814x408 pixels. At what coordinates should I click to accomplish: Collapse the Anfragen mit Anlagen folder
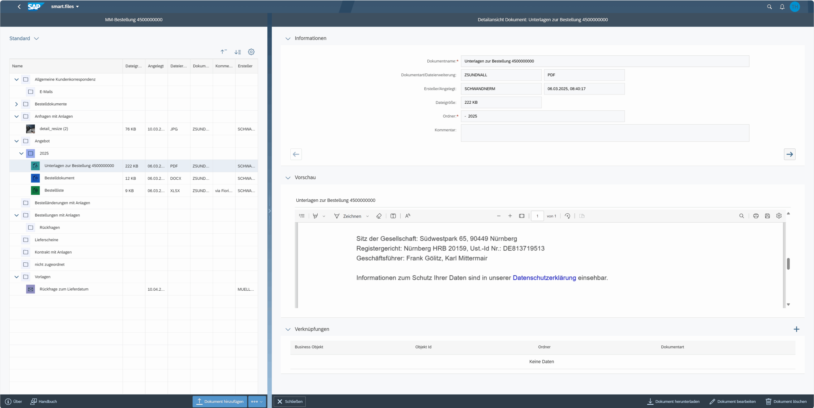tap(17, 116)
